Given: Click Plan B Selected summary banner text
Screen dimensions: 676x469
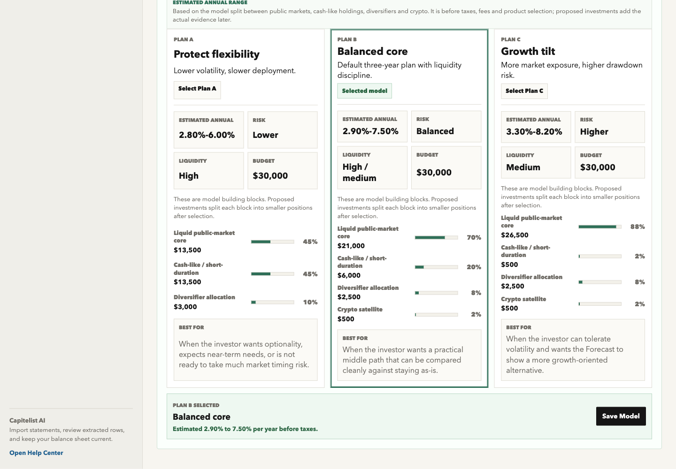Looking at the screenshot, I should (x=245, y=416).
